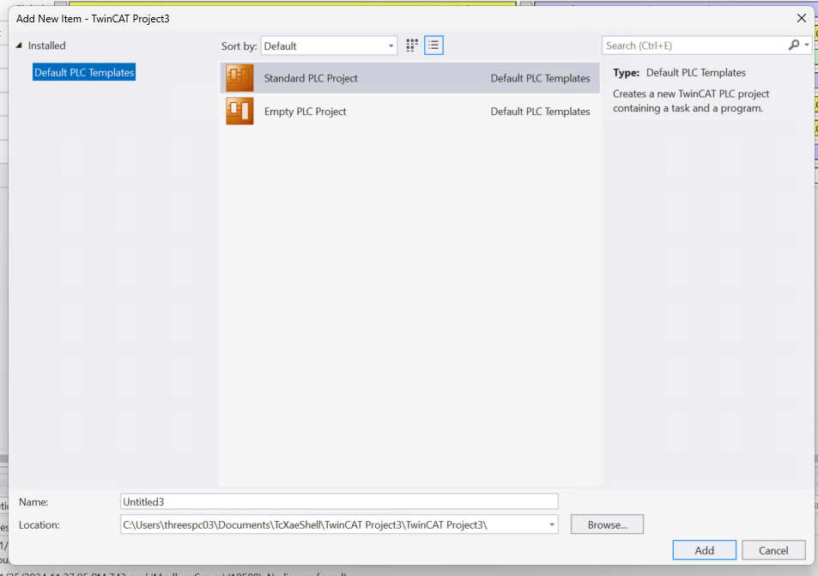Click Default PLC Templates beside Empty PLC Project
This screenshot has width=818, height=576.
point(540,112)
